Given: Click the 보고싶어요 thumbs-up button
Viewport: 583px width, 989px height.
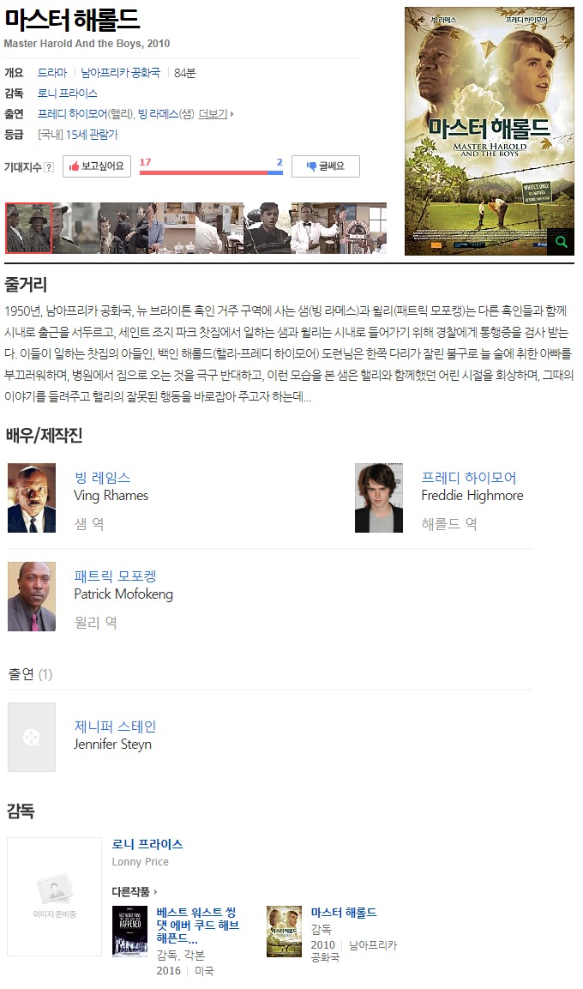Looking at the screenshot, I should 96,166.
